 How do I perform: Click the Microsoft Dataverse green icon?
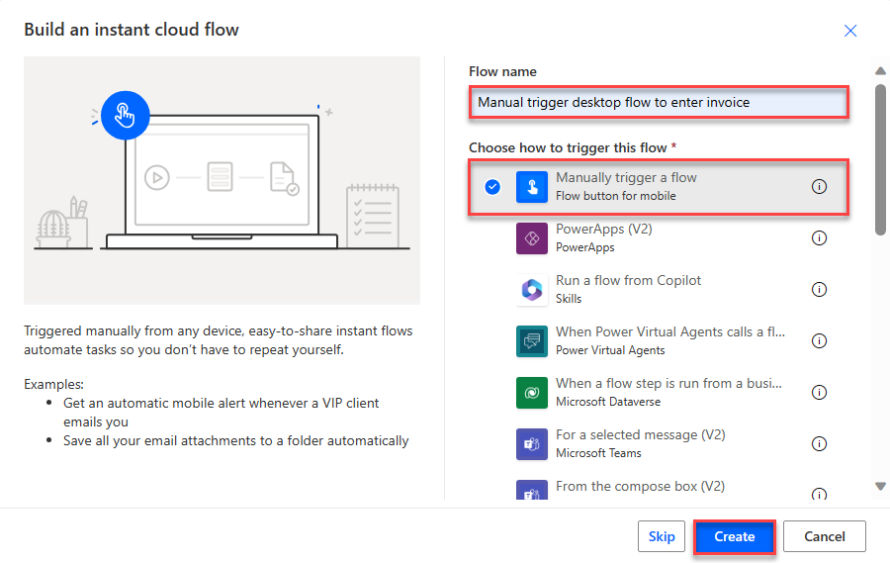pyautogui.click(x=532, y=393)
